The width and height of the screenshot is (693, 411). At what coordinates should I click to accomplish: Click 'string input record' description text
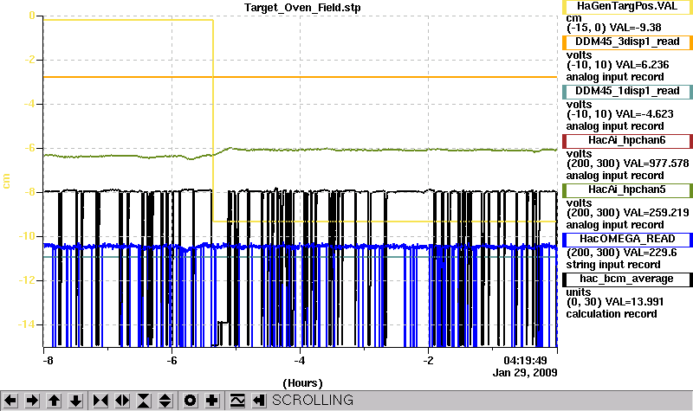coord(613,265)
